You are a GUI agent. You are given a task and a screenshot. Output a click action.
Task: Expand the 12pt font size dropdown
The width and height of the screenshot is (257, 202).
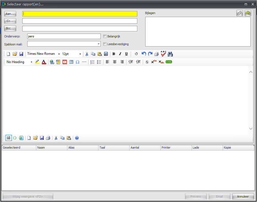pyautogui.click(x=80, y=54)
